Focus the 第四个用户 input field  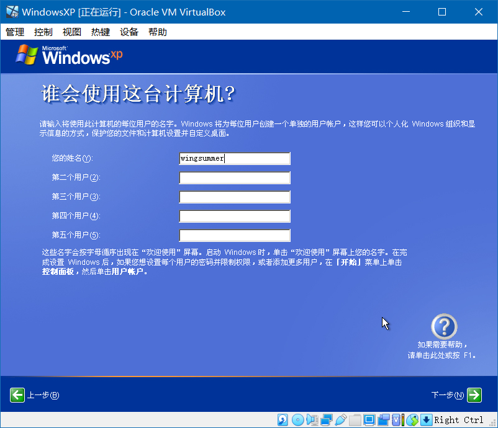[x=235, y=216]
